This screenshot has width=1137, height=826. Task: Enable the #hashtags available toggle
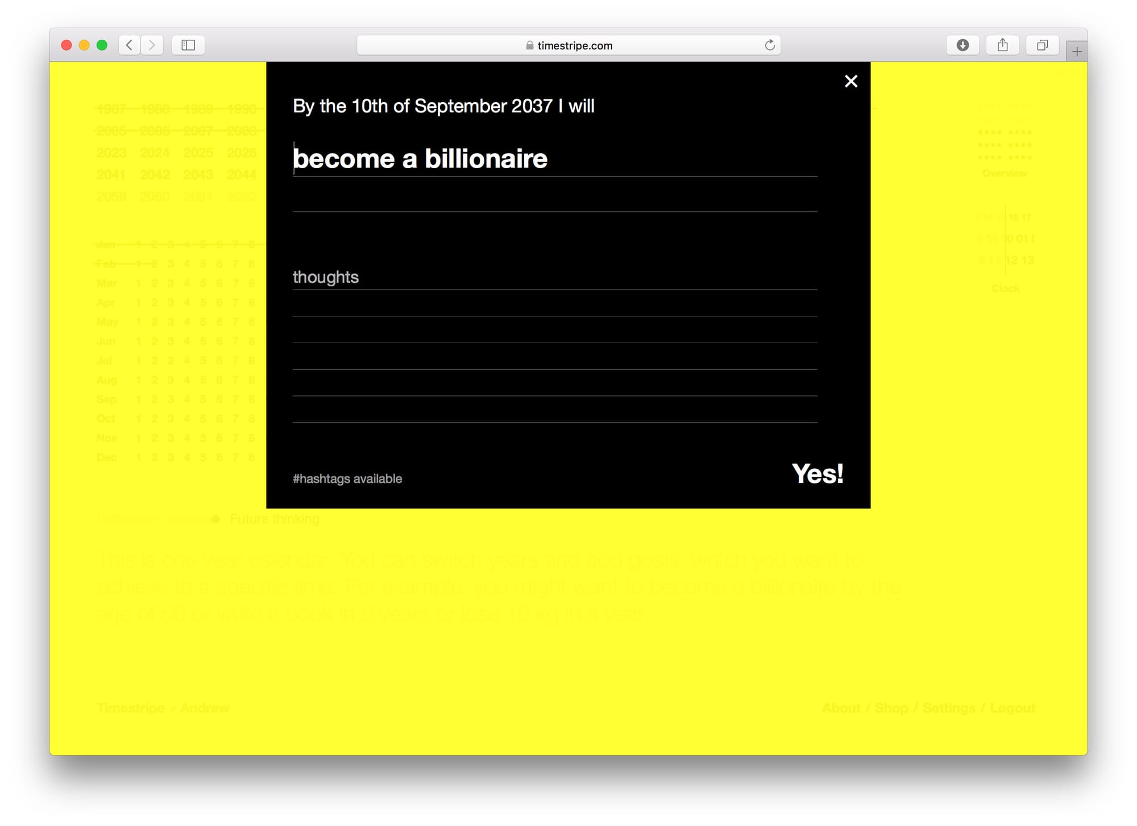pos(347,477)
